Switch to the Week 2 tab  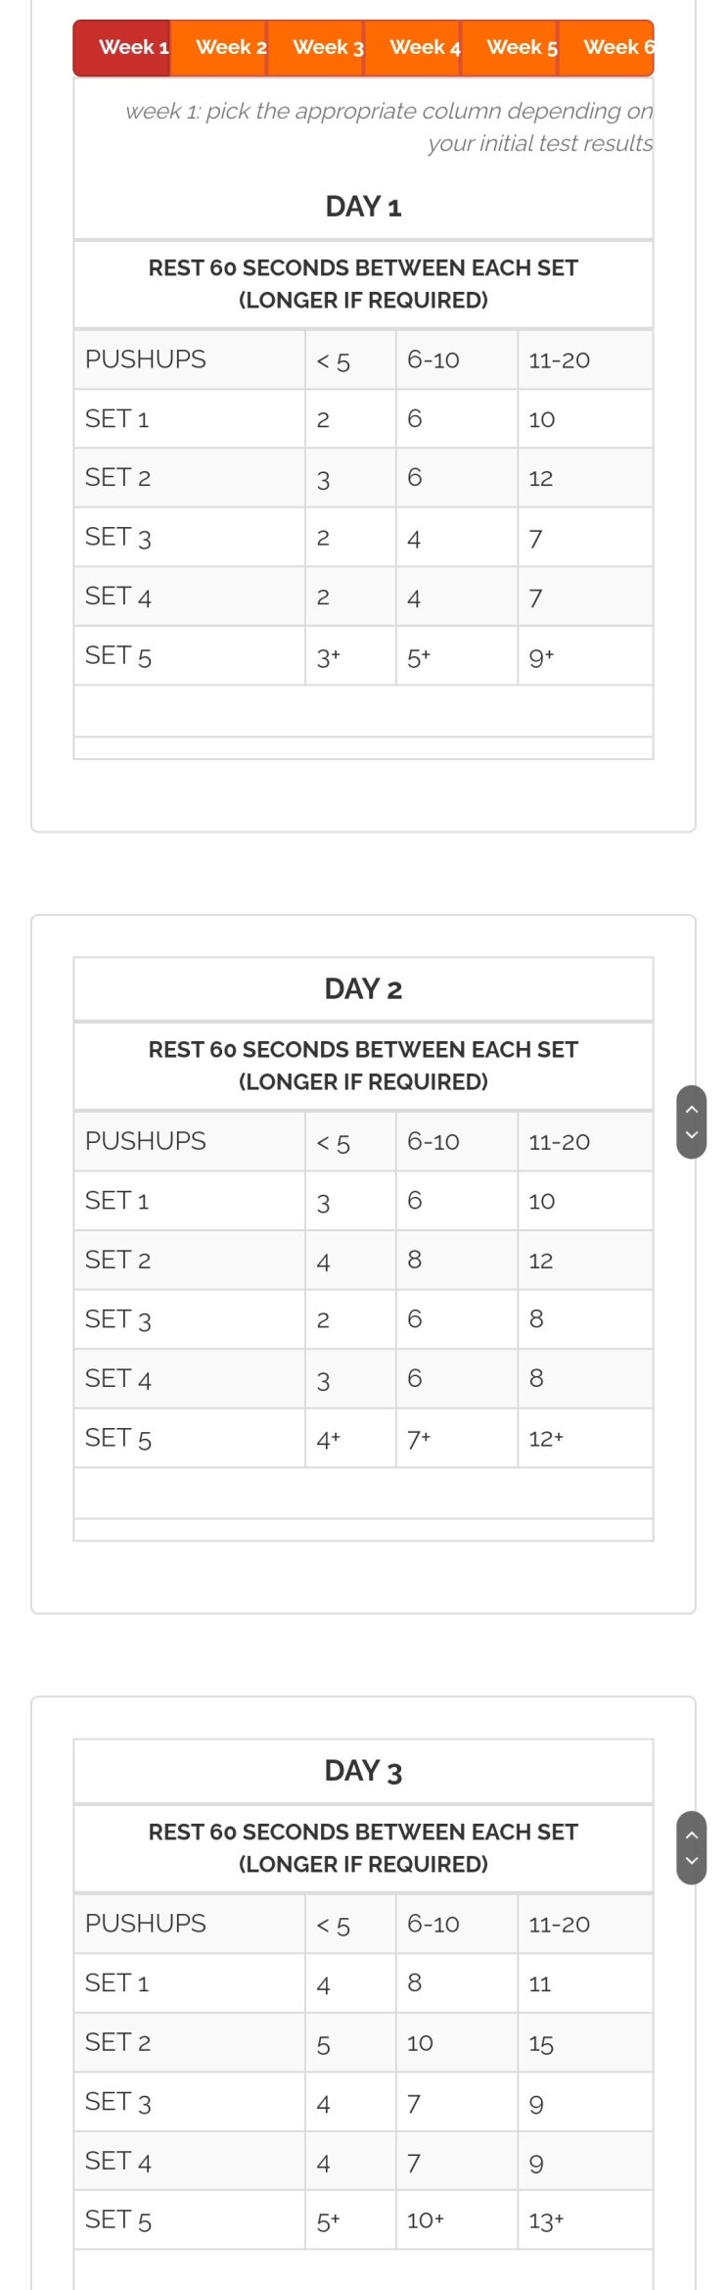[219, 48]
